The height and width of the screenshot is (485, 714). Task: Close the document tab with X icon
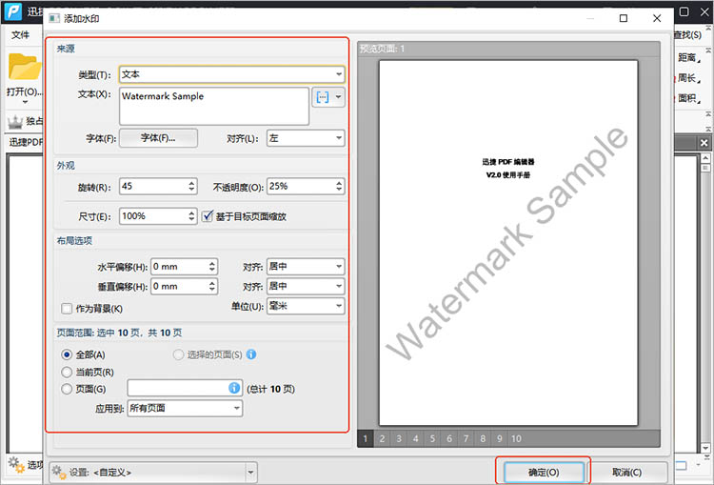pyautogui.click(x=704, y=143)
